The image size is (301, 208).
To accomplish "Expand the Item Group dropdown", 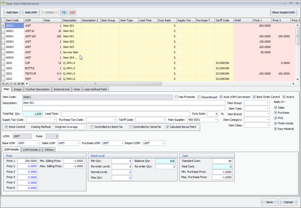I will coord(268,102).
